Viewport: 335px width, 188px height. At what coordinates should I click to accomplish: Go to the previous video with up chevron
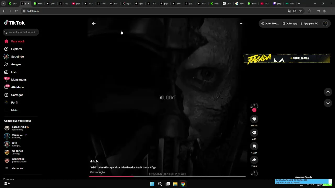pyautogui.click(x=328, y=92)
